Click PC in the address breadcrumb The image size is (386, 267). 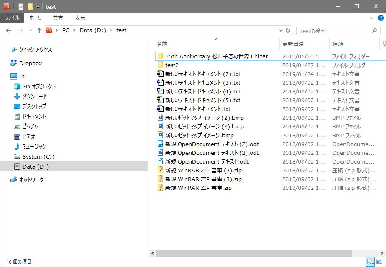tap(66, 30)
